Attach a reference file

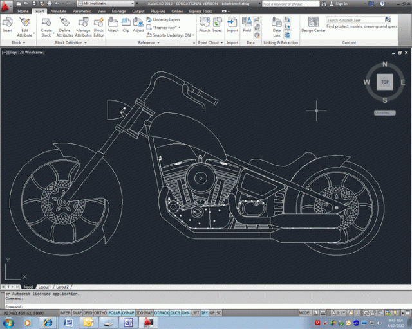(x=113, y=24)
